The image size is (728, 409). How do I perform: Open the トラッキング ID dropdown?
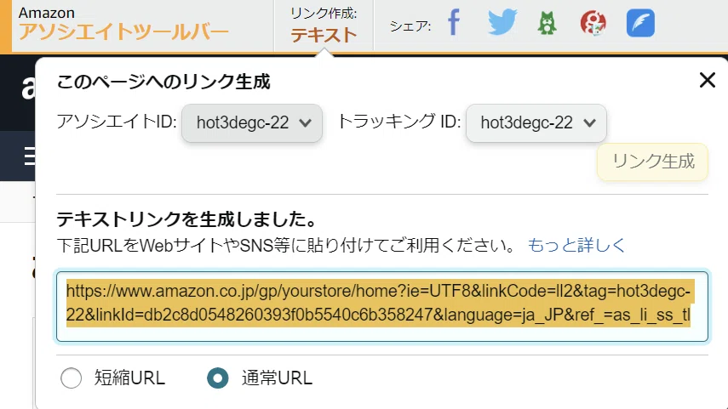536,123
